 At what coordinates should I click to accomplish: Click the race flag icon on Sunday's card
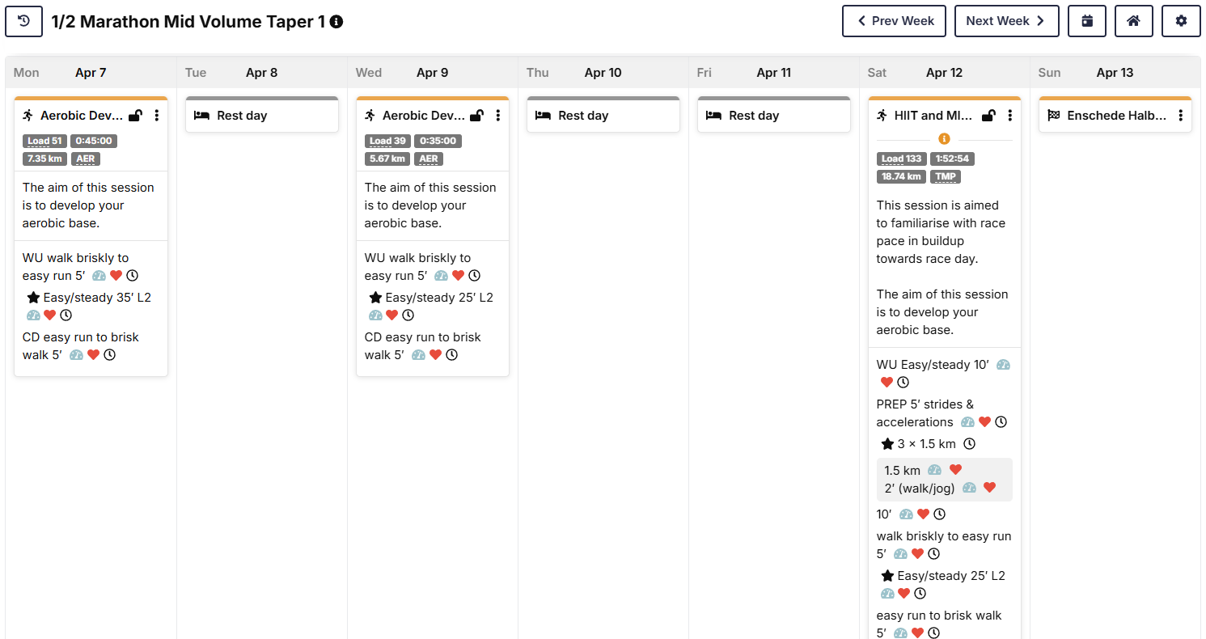pyautogui.click(x=1053, y=115)
